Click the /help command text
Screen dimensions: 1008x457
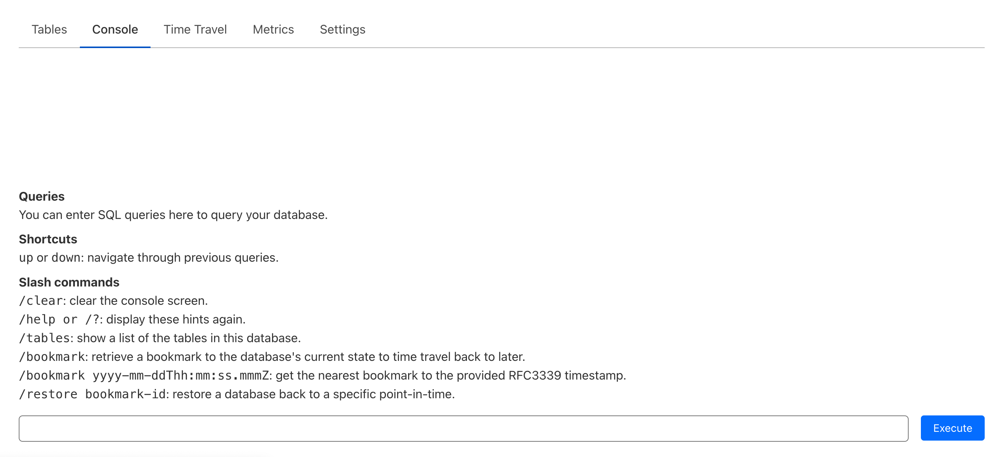37,320
